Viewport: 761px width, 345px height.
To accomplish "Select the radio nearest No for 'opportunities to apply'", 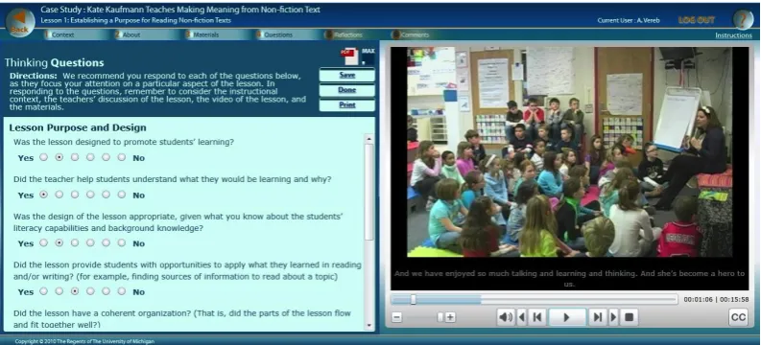I will [x=121, y=291].
